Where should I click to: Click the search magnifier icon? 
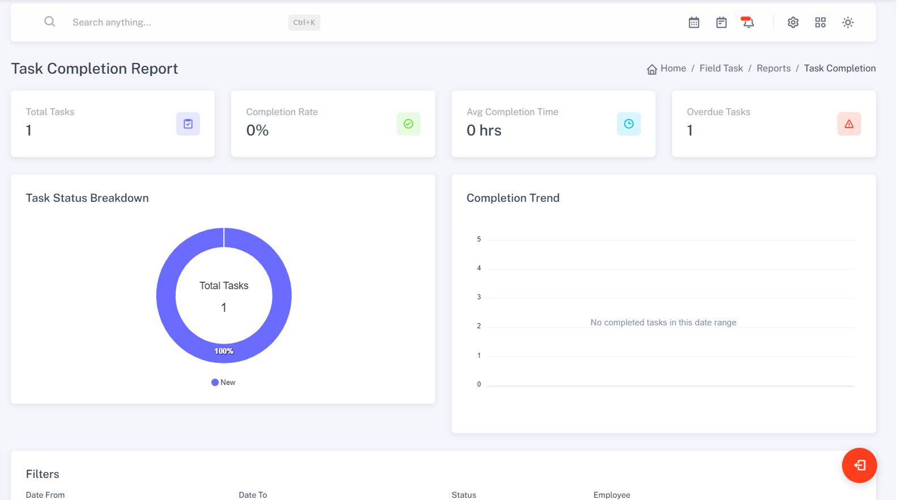[50, 22]
